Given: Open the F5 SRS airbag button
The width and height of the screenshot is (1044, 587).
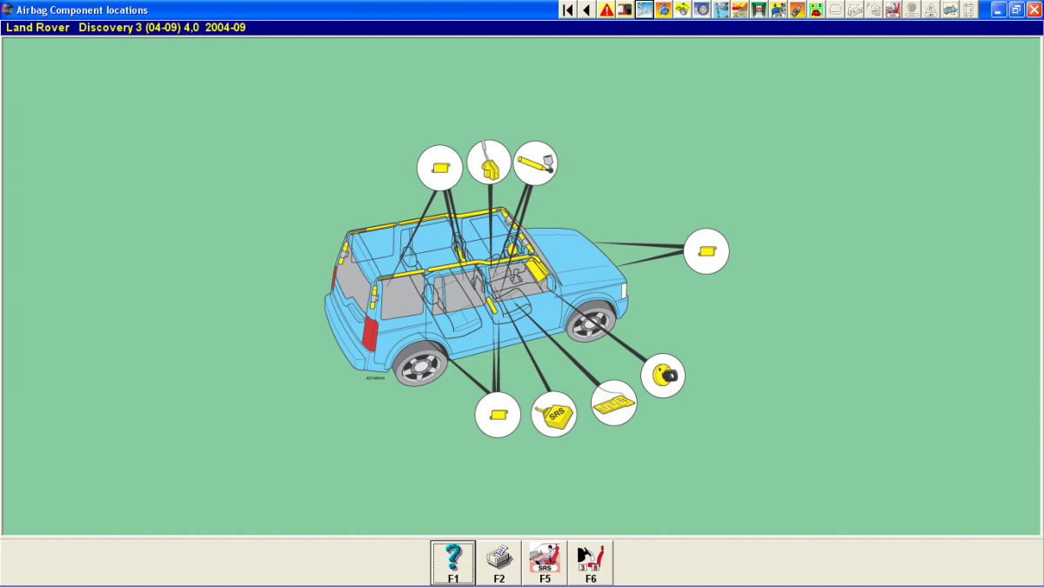Looking at the screenshot, I should [545, 563].
